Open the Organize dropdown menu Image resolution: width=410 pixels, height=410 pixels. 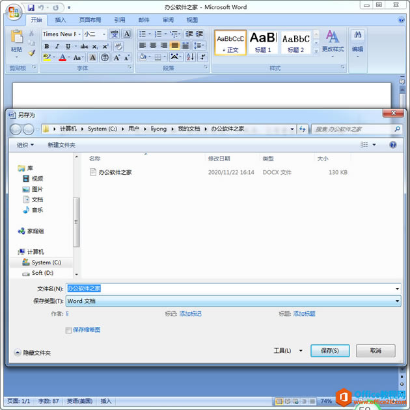25,145
